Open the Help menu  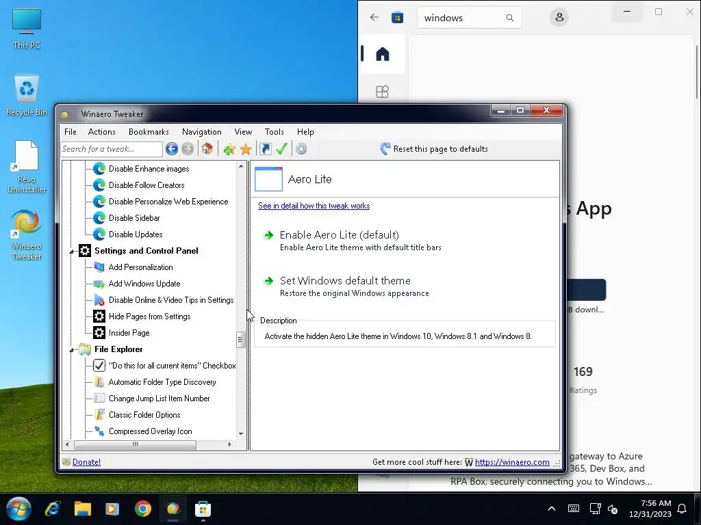[x=305, y=132]
